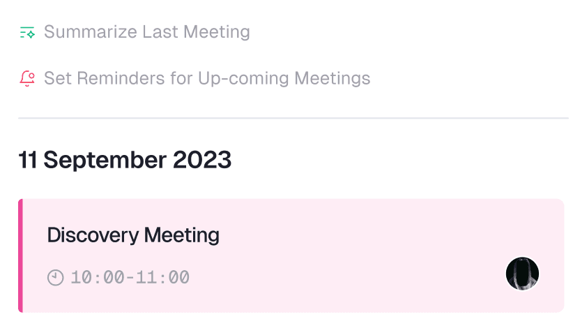The width and height of the screenshot is (580, 326).
Task: Click the green summarize sparkle icon
Action: tap(27, 32)
